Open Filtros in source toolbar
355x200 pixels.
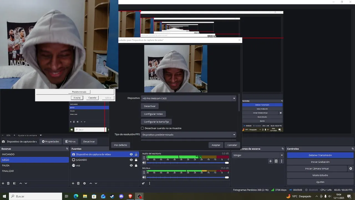pyautogui.click(x=70, y=142)
